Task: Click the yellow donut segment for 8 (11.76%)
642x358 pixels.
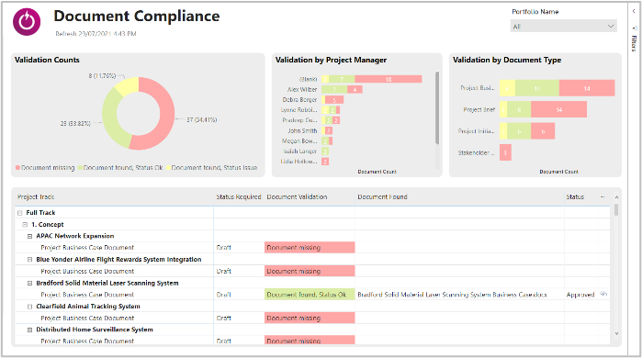Action: pyautogui.click(x=128, y=85)
